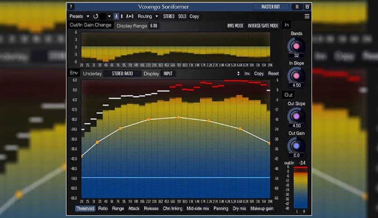The height and width of the screenshot is (218, 378).
Task: Reset the envelope with Reset button
Action: point(274,73)
